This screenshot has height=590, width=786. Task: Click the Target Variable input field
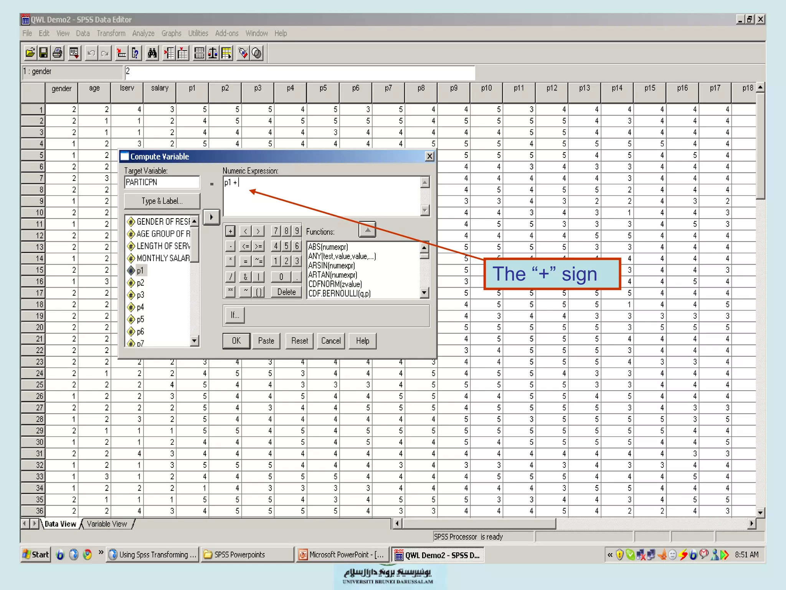162,182
